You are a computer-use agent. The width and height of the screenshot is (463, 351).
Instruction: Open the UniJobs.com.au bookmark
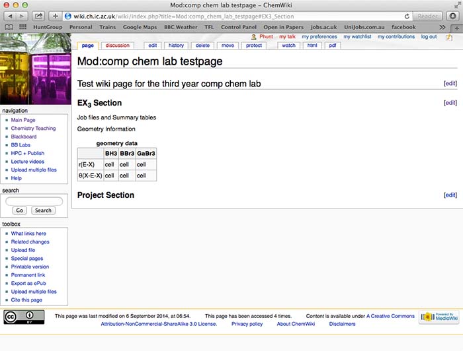coord(364,27)
